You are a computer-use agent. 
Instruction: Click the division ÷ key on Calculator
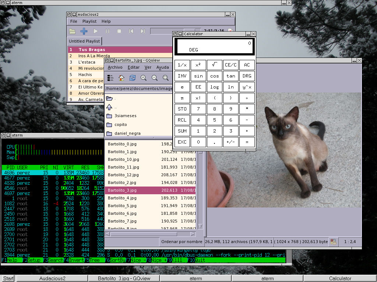[247, 98]
